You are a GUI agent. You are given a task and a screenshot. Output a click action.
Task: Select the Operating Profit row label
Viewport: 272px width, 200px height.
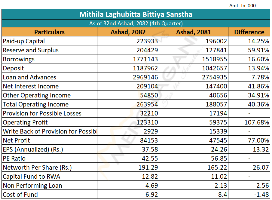25,123
